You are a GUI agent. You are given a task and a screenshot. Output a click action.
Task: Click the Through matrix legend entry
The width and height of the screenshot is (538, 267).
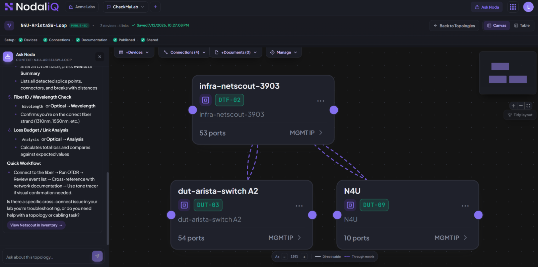tap(359, 257)
